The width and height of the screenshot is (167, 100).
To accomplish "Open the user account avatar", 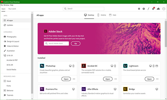I will pyautogui.click(x=164, y=9).
